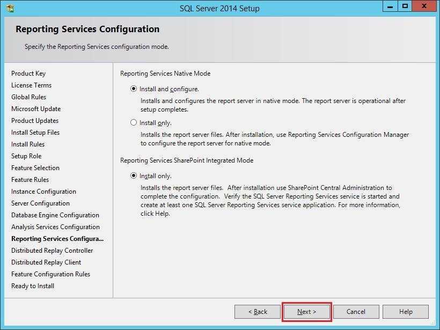Click 'Feature Rules' step in sidebar

tap(30, 180)
